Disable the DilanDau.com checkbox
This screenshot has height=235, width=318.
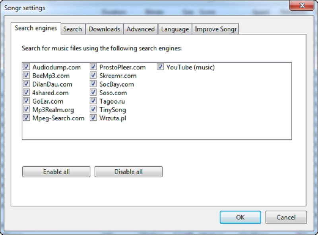click(x=26, y=84)
